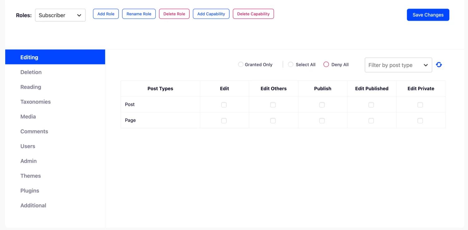Check the Edit Published box for Post

[371, 105]
